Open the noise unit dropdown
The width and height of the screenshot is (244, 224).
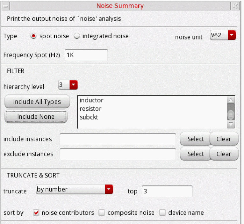click(223, 35)
